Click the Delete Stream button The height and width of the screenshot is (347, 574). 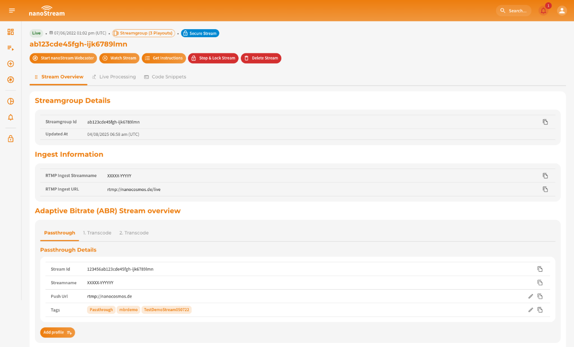(x=261, y=58)
